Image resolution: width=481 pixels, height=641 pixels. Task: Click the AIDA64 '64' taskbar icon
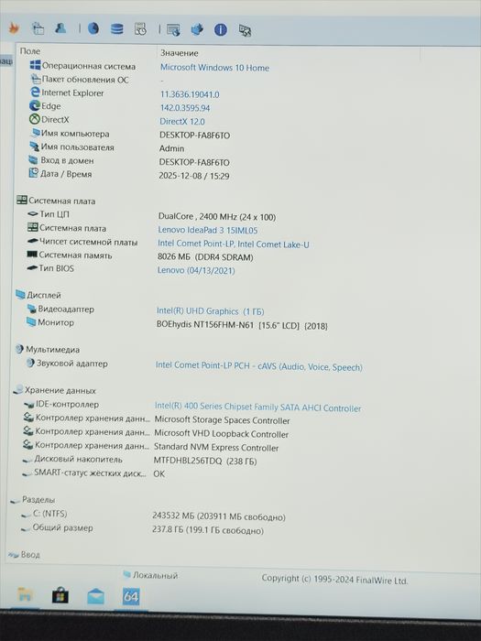click(x=131, y=596)
